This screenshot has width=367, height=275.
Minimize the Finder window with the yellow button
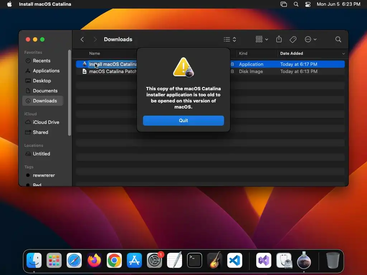pos(35,39)
